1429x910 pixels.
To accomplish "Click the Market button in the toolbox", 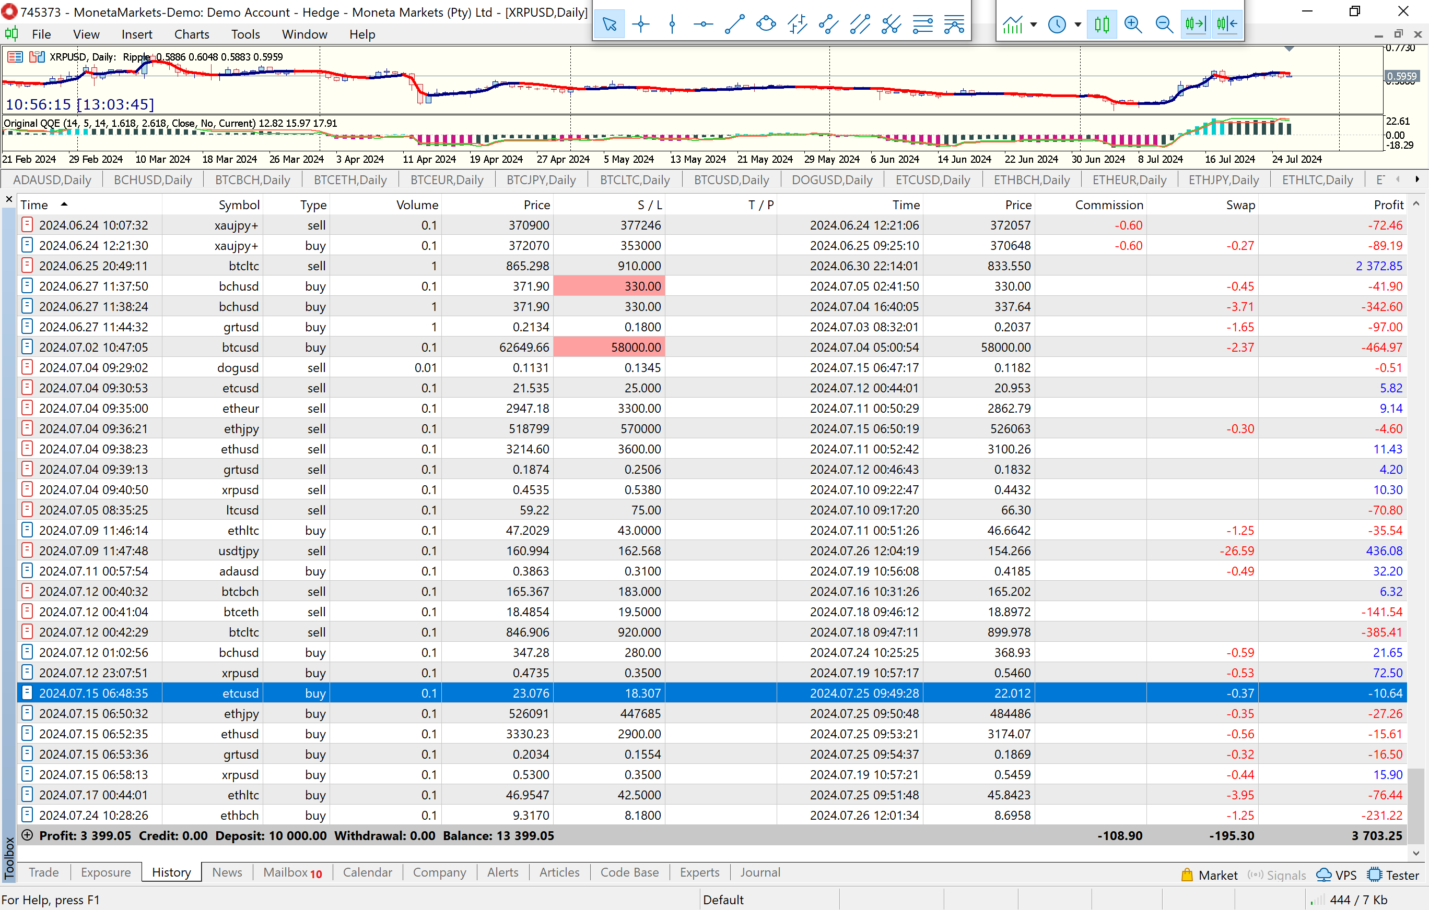I will pyautogui.click(x=1210, y=875).
